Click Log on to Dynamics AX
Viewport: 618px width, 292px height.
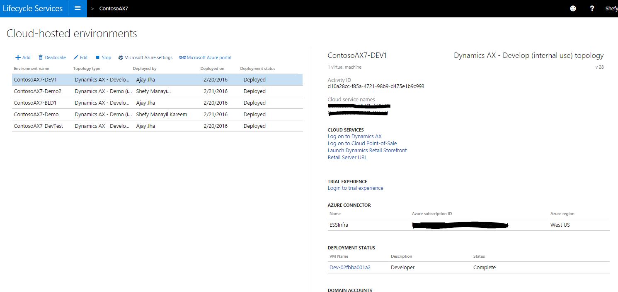(354, 136)
